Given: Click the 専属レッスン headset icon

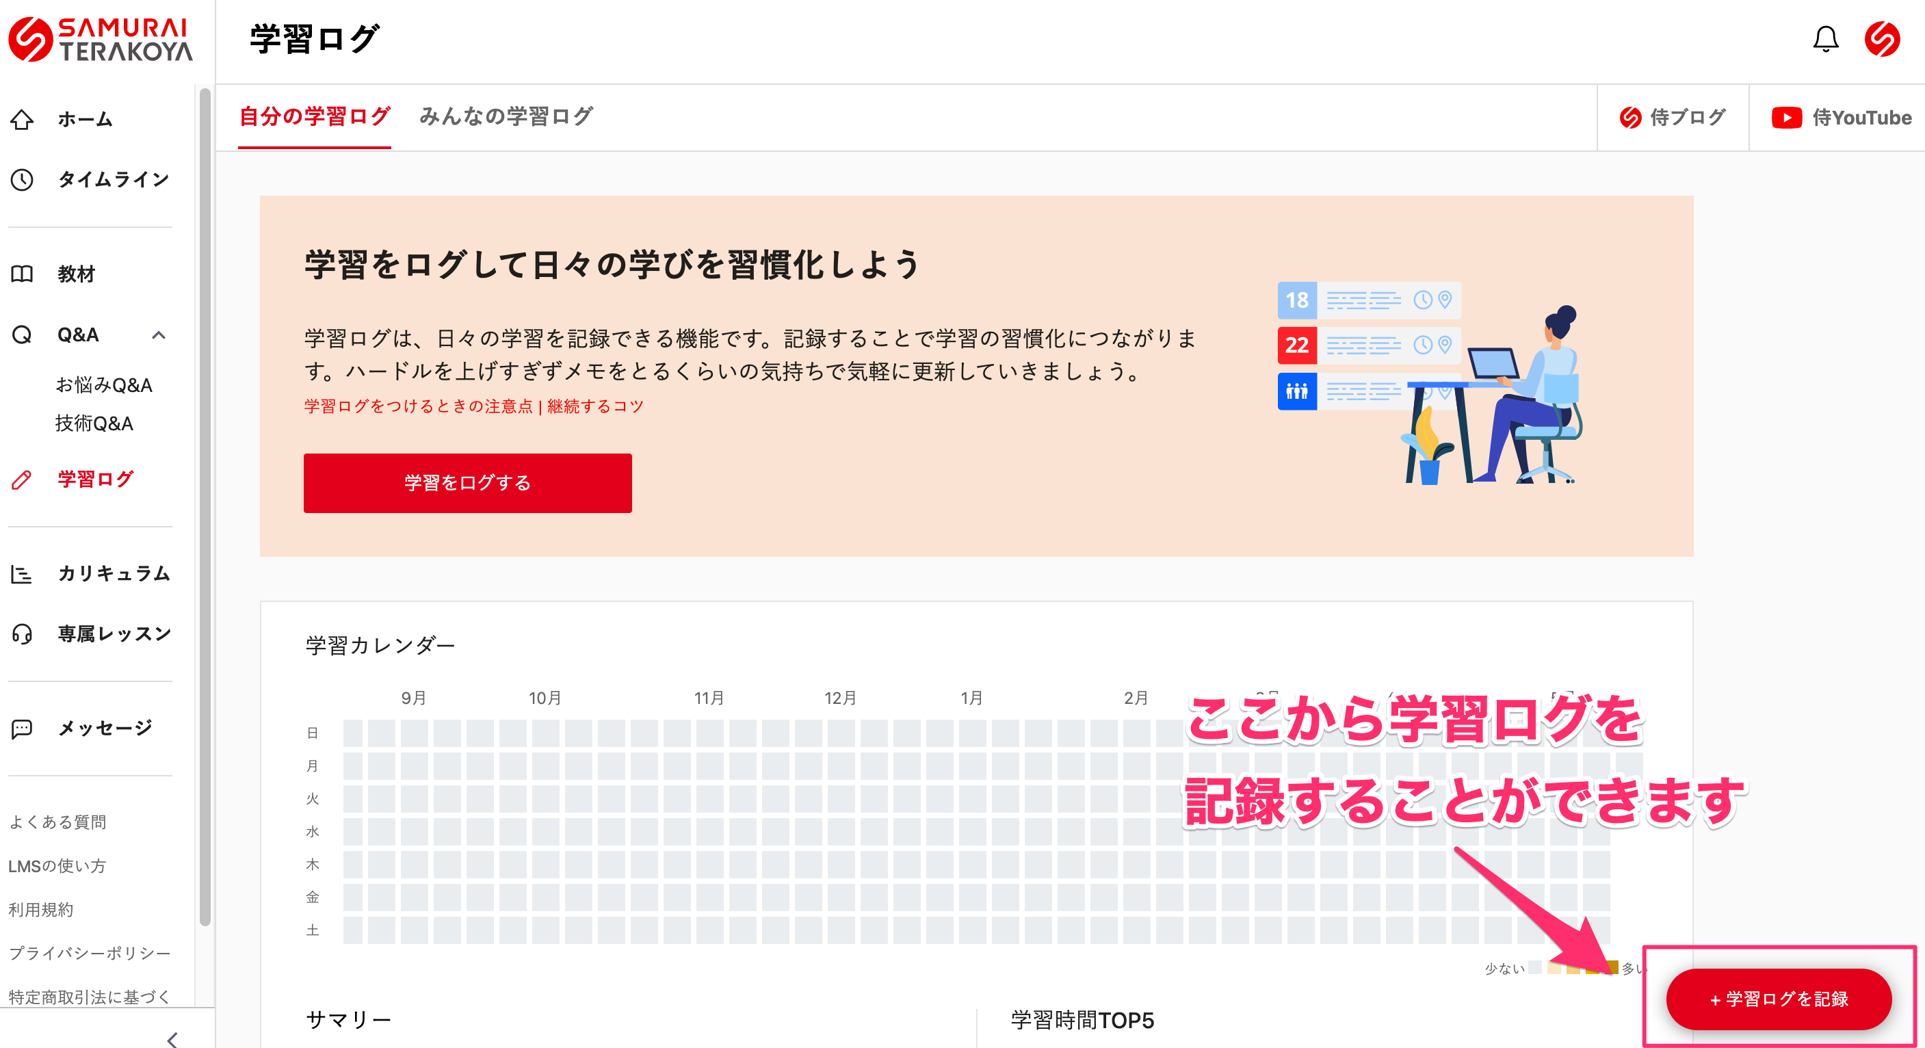Looking at the screenshot, I should coord(23,634).
